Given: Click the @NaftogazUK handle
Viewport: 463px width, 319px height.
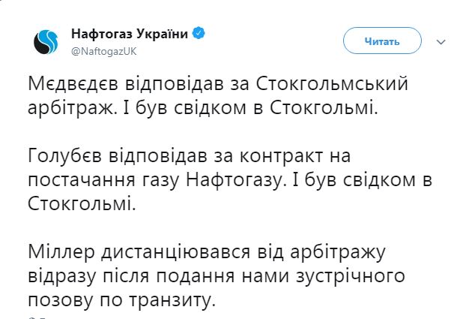Looking at the screenshot, I should pos(105,50).
